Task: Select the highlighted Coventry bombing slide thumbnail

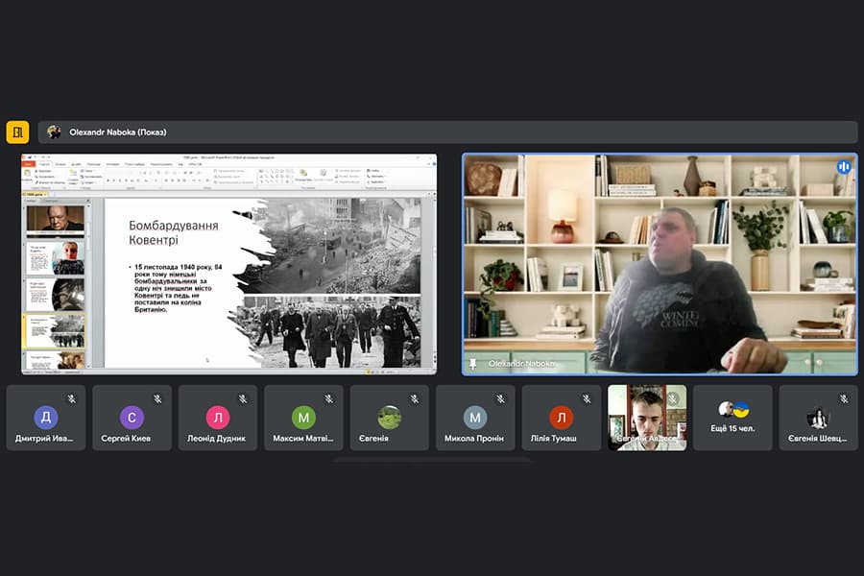Action: [x=56, y=331]
